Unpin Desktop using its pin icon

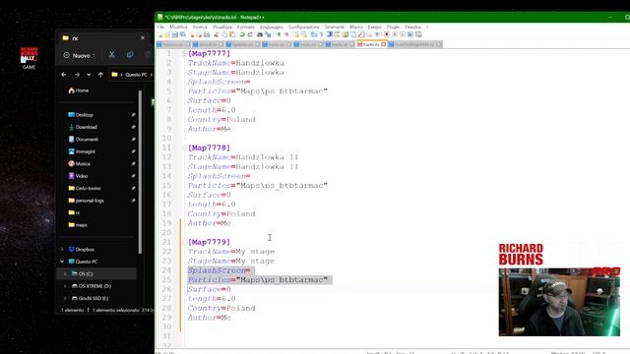pos(133,115)
